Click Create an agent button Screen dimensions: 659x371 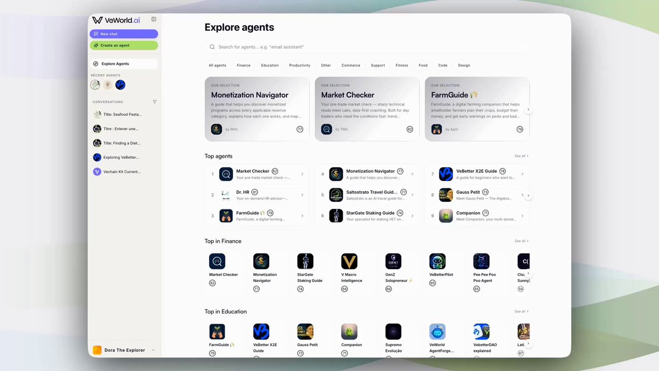[124, 46]
